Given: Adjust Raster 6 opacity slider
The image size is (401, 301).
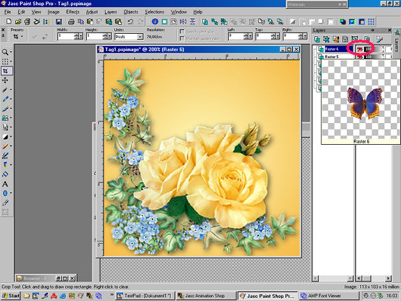Looking at the screenshot, I should [373, 49].
